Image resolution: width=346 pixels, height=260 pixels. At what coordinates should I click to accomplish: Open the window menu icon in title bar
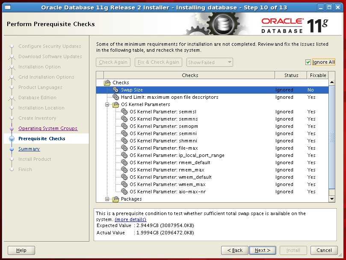[x=8, y=8]
